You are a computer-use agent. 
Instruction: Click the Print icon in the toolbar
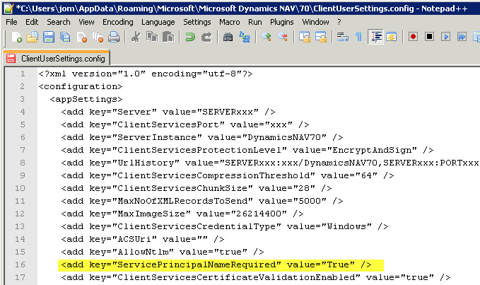coord(115,37)
